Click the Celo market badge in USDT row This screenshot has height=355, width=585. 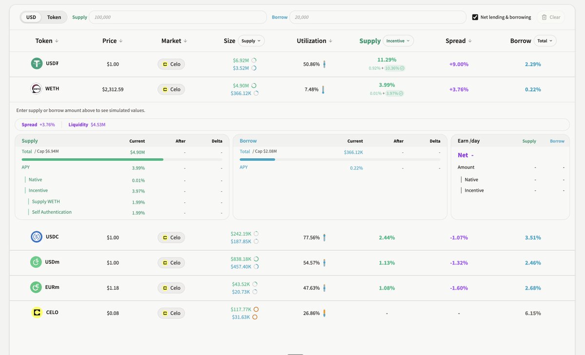[171, 64]
